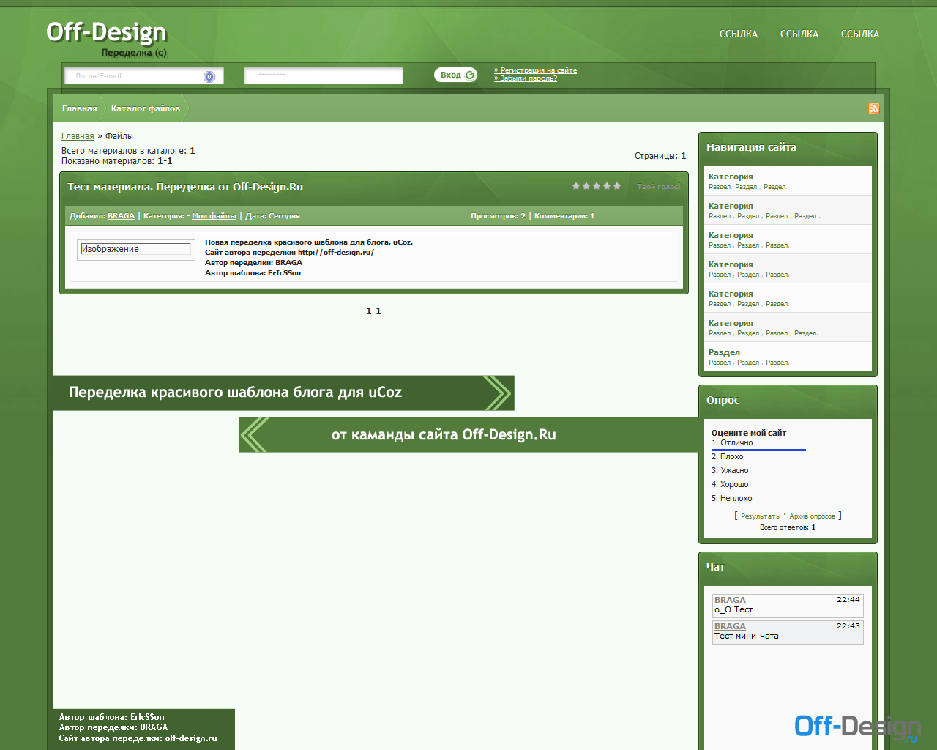Click the virtual keyboard icon in login field
The image size is (937, 750).
click(x=211, y=75)
